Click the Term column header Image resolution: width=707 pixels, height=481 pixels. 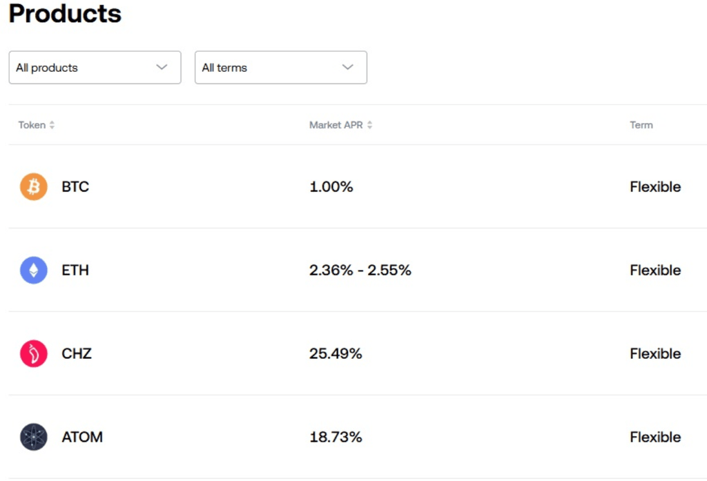[x=641, y=126]
